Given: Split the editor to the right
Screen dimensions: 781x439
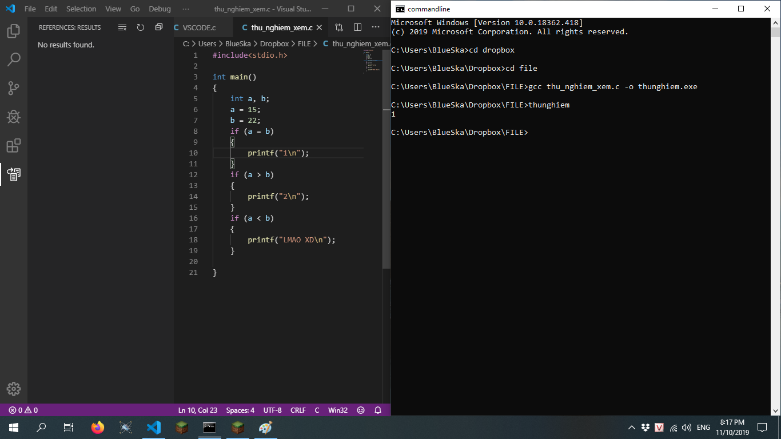Looking at the screenshot, I should coord(357,27).
